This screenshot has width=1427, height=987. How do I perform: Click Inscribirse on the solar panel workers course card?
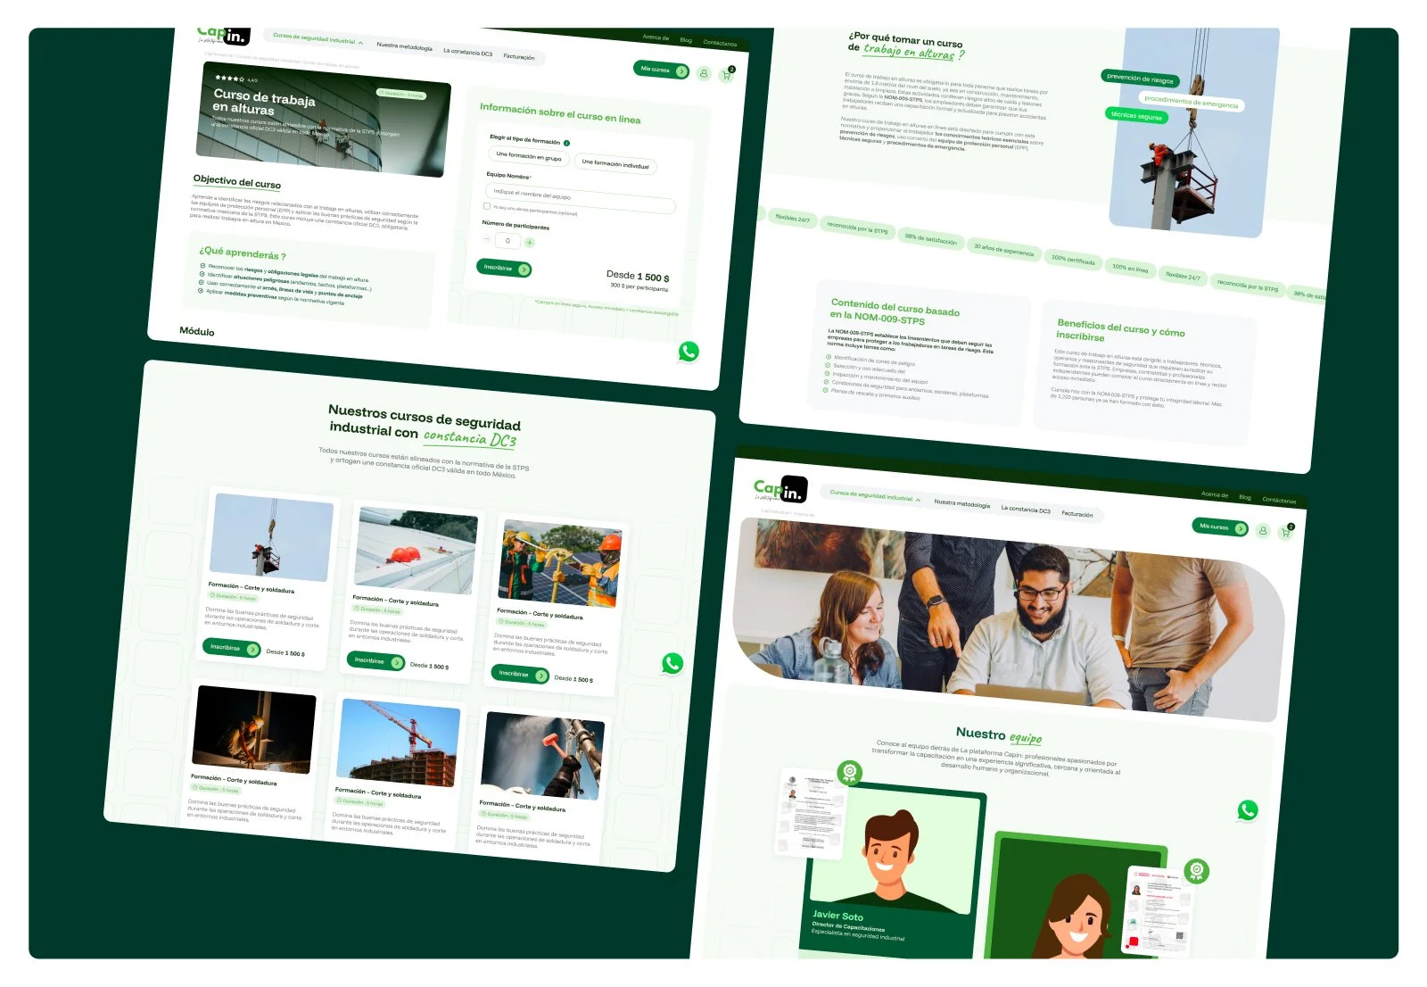(x=520, y=674)
